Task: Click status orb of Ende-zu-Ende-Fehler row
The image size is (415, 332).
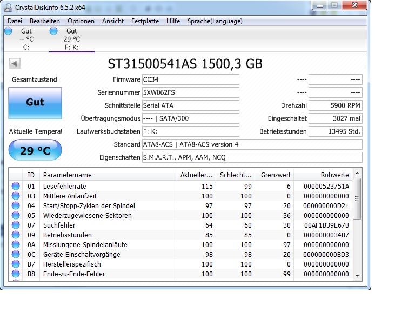Action: [16, 274]
